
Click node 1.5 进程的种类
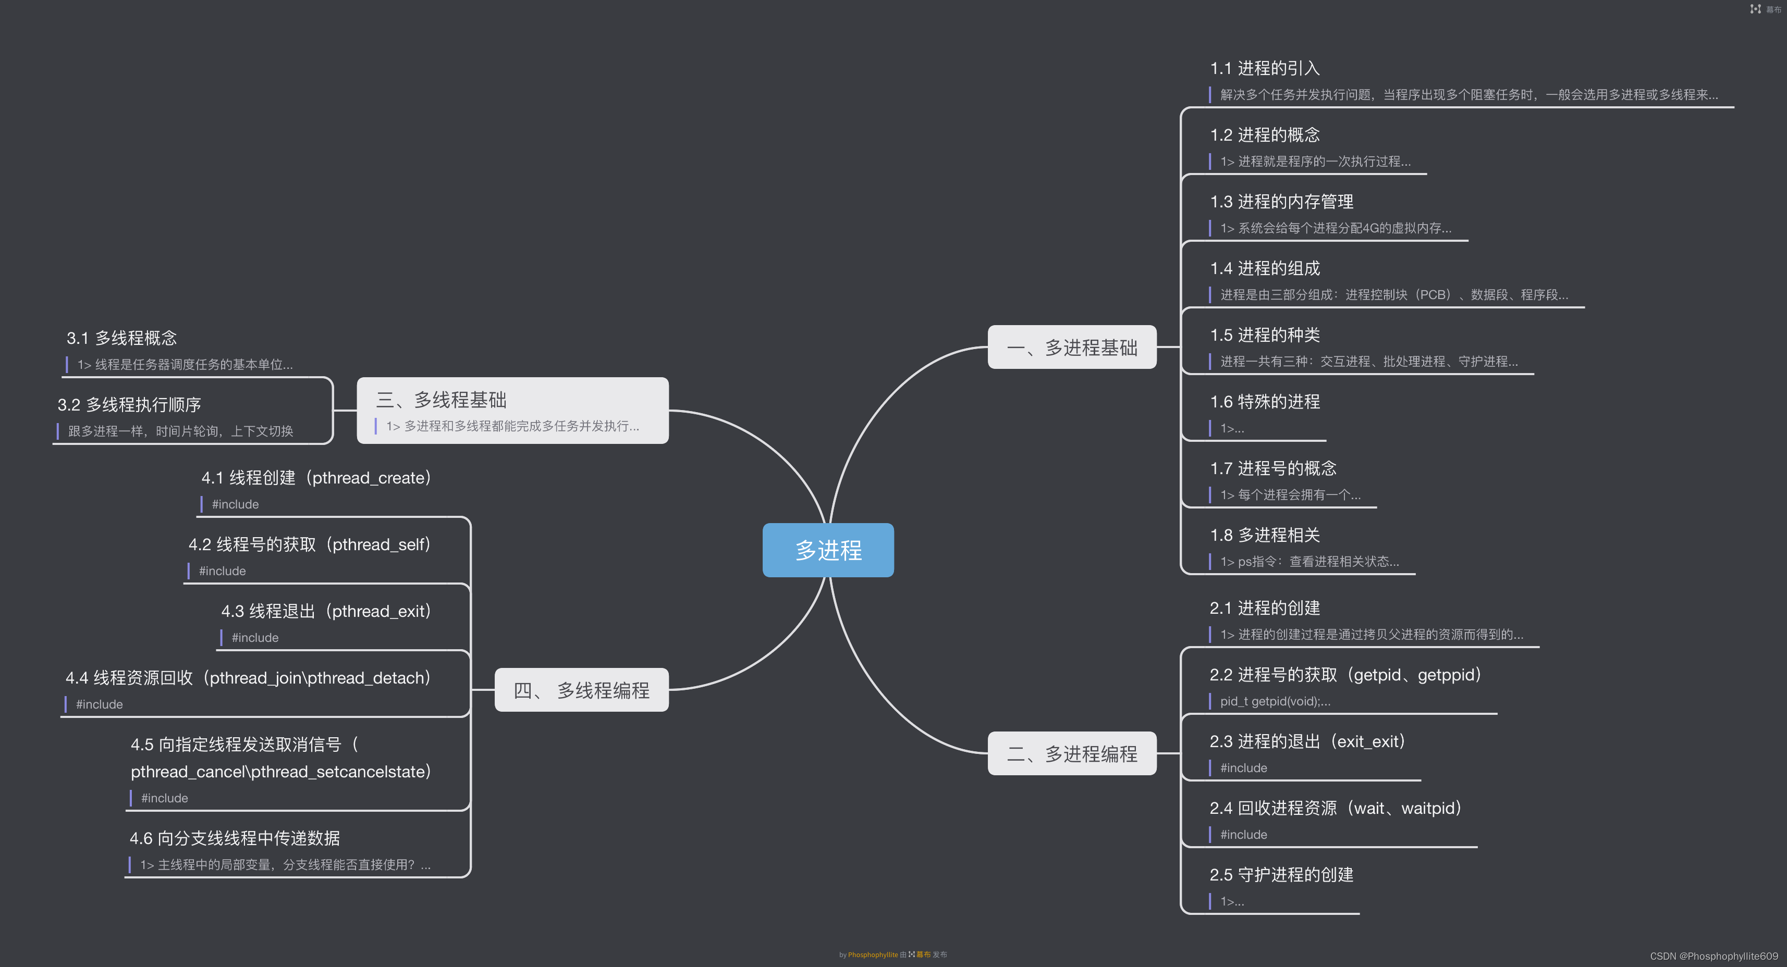point(1265,335)
